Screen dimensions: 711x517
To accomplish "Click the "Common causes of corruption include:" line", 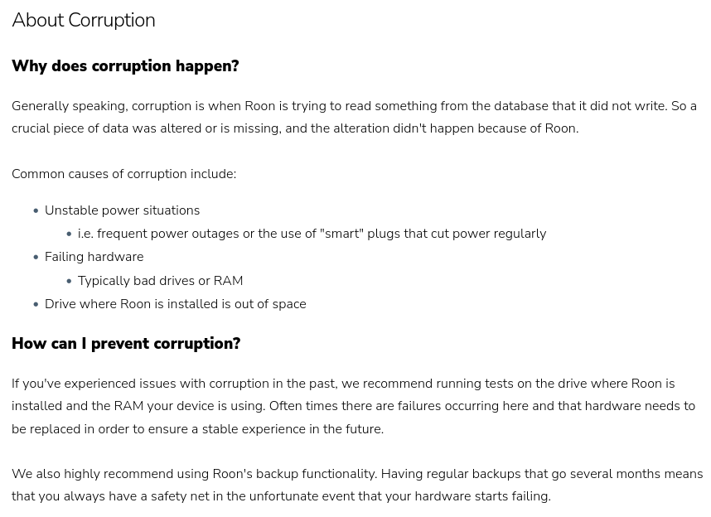I will tap(123, 174).
